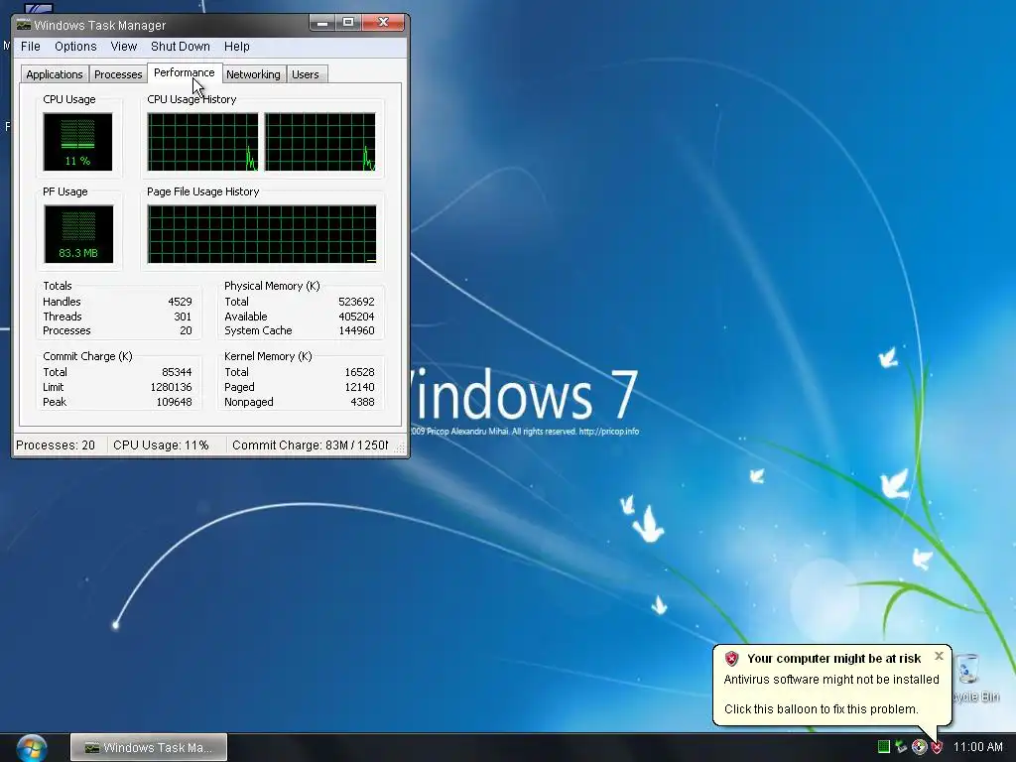Viewport: 1016px width, 762px height.
Task: Click Physical Memory Total value 523692
Action: 356,302
